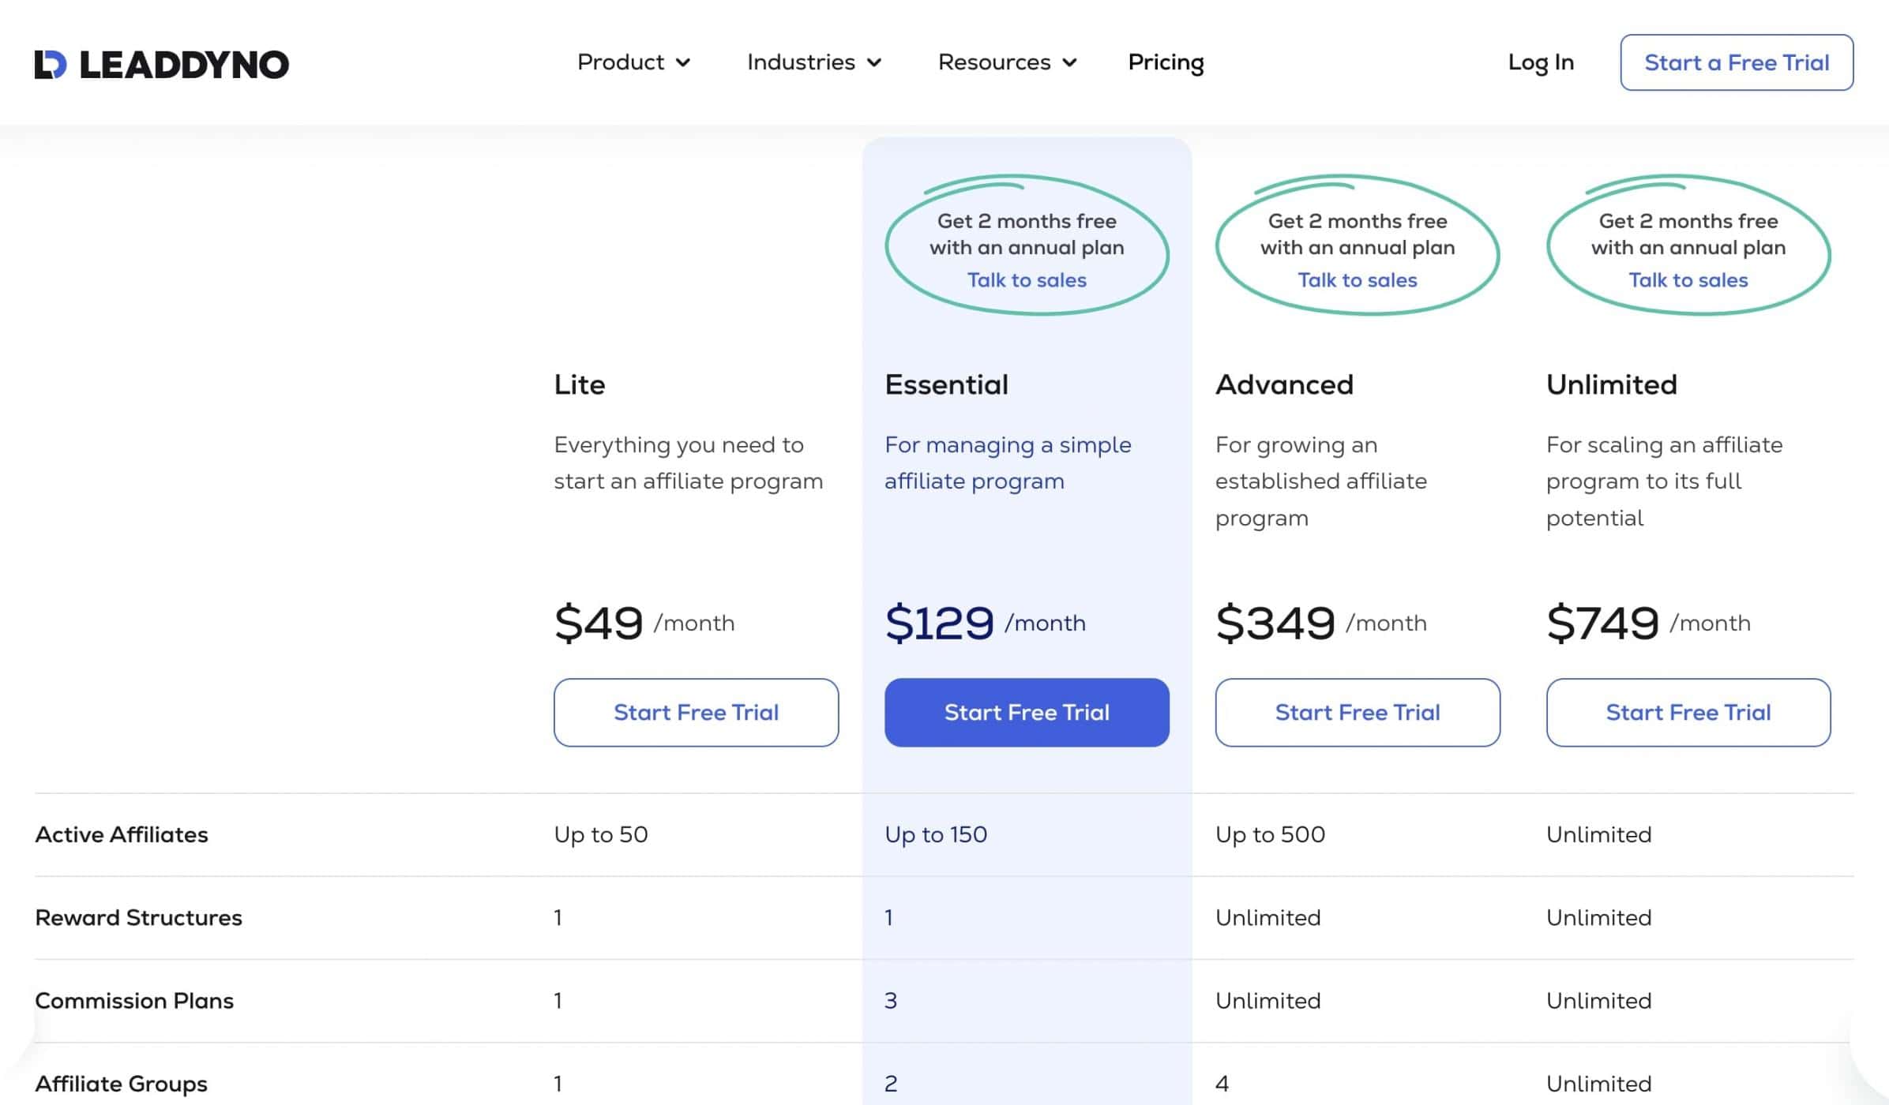This screenshot has height=1105, width=1889.
Task: Open the Log In page
Action: 1540,62
